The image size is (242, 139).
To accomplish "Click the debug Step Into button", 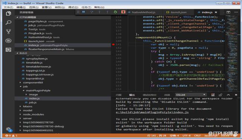I will pyautogui.click(x=99, y=12).
